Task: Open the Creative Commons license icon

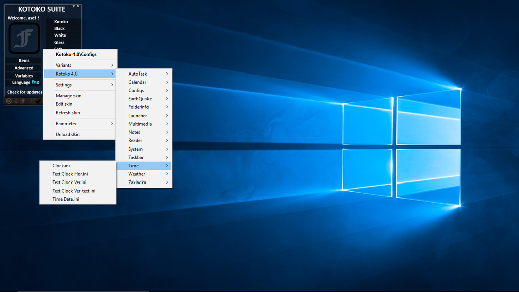Action: click(x=9, y=101)
